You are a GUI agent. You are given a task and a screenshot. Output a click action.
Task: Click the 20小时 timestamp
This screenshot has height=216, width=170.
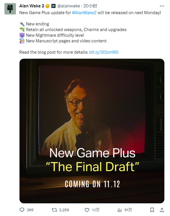pos(90,6)
